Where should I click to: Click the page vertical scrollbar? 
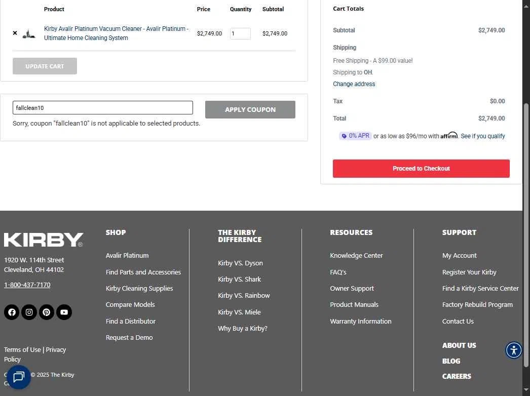click(x=526, y=235)
